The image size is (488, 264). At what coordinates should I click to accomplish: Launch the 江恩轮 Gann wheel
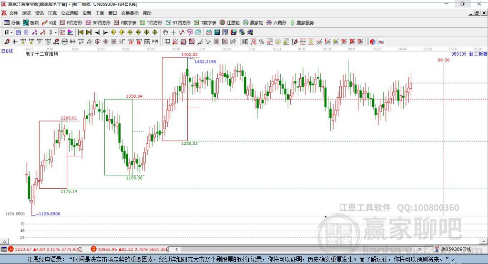point(230,23)
